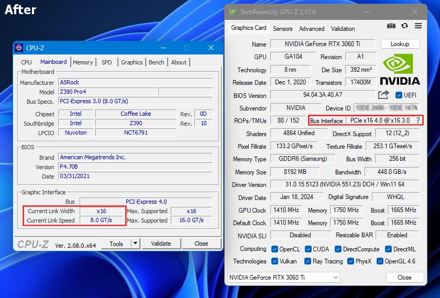Click the Driver Date Jan 18, 2024 value
The width and height of the screenshot is (440, 298).
296,197
